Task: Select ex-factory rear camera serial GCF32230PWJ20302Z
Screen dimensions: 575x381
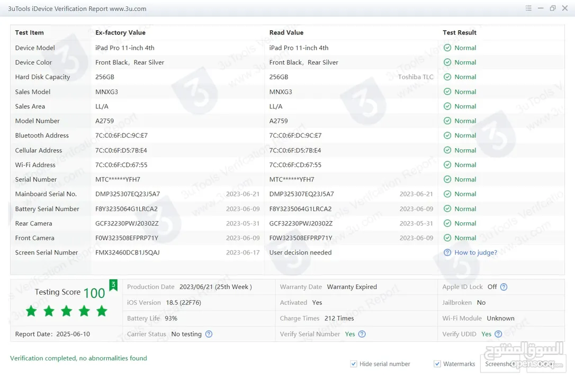Action: coord(127,223)
